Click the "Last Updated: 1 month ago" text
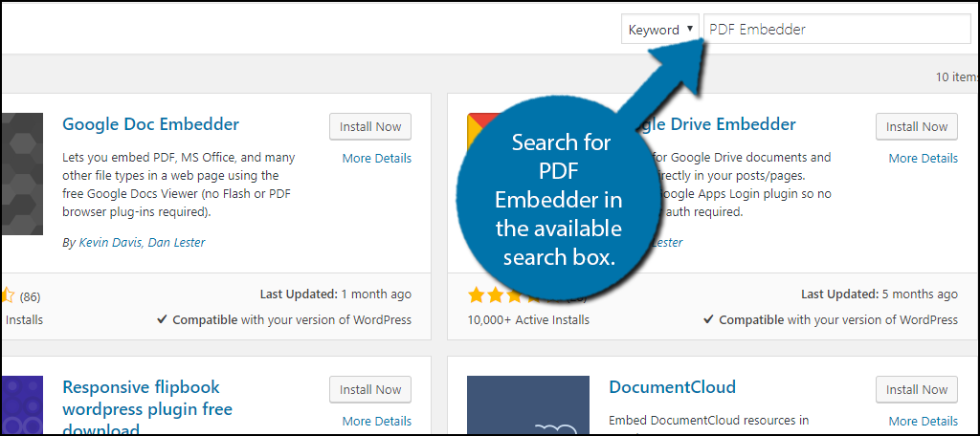 tap(336, 294)
